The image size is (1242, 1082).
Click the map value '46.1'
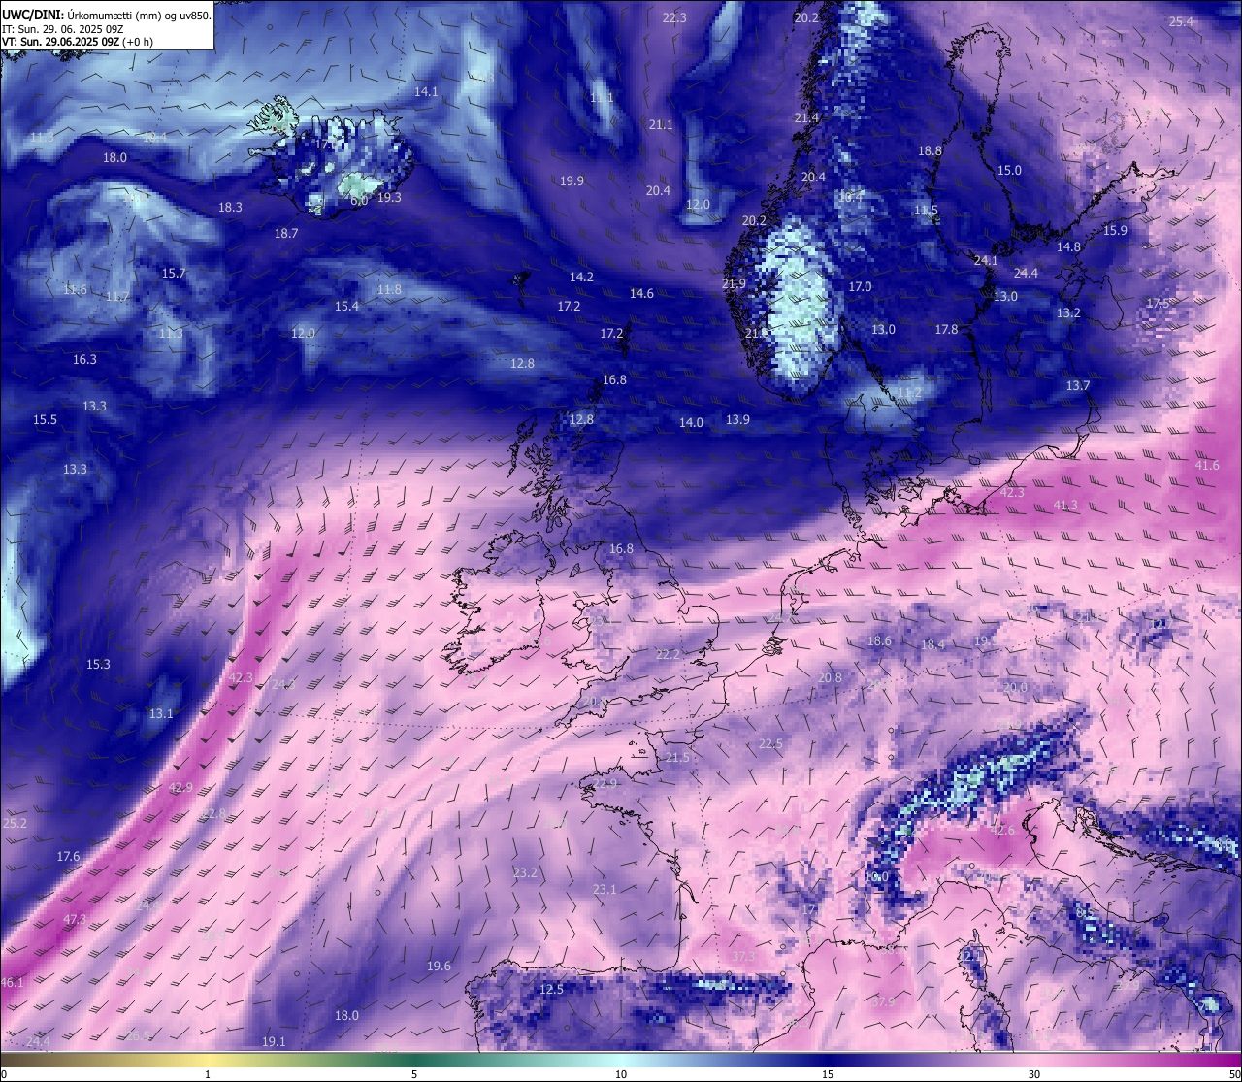click(12, 982)
